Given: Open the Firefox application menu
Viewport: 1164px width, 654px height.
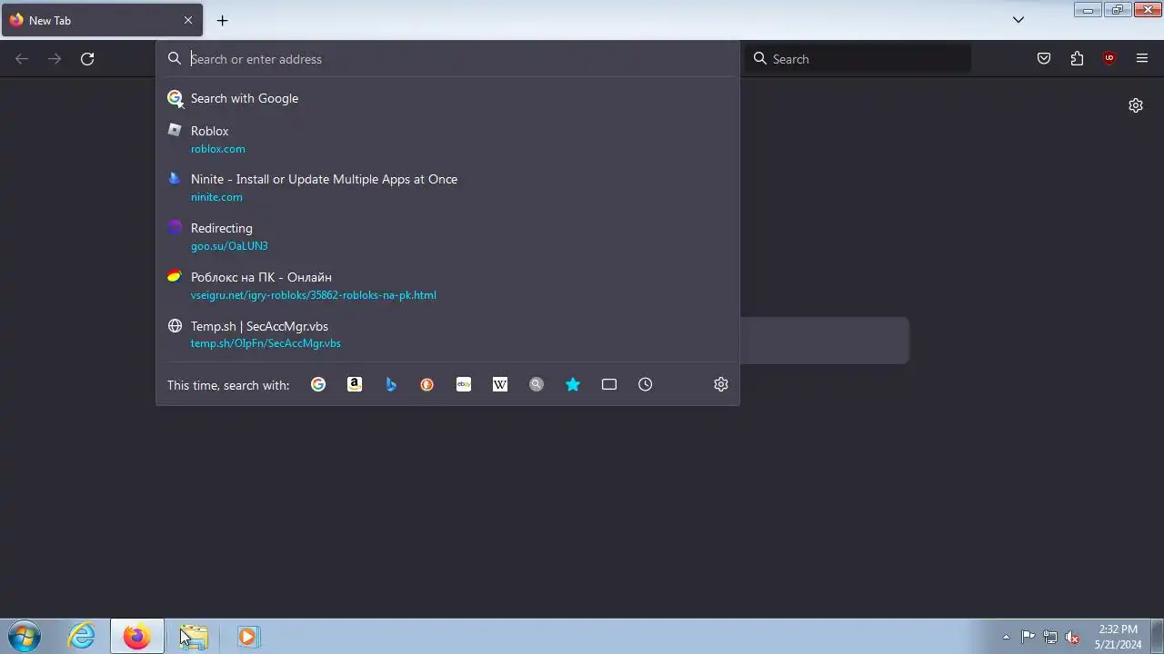Looking at the screenshot, I should [x=1142, y=59].
